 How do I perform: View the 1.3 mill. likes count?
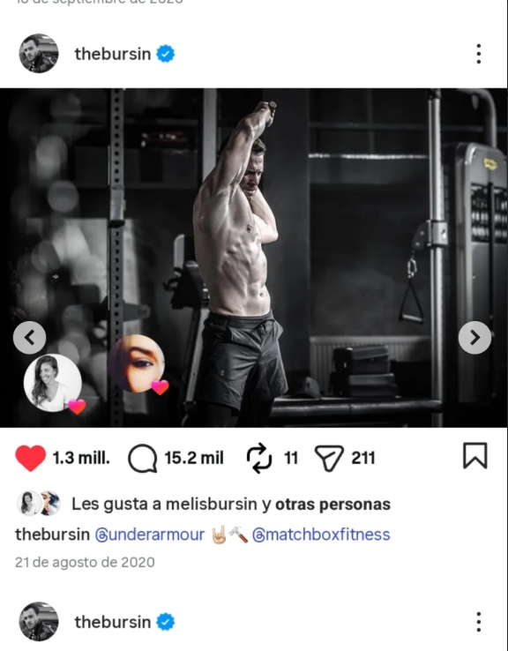(x=81, y=458)
